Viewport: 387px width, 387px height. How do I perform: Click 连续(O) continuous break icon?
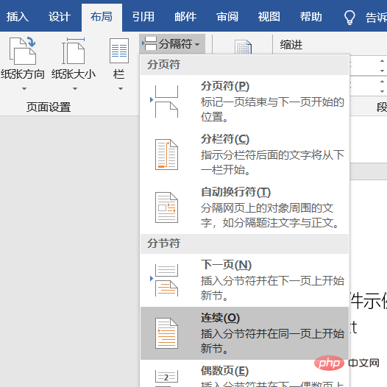click(x=166, y=333)
